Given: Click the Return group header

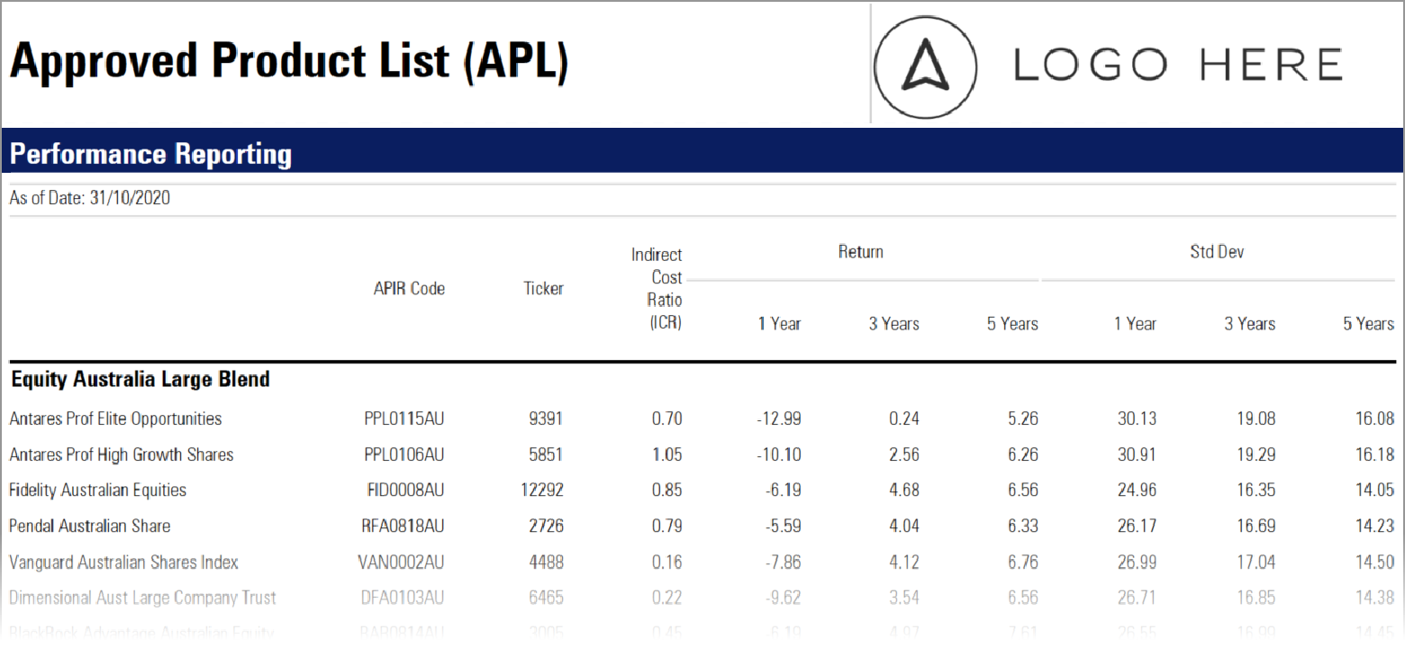Looking at the screenshot, I should [x=861, y=252].
